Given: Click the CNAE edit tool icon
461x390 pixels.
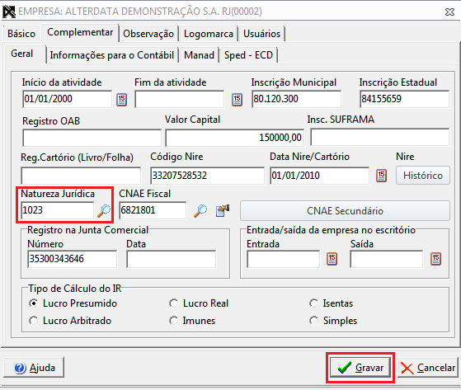Looking at the screenshot, I should pyautogui.click(x=223, y=211).
